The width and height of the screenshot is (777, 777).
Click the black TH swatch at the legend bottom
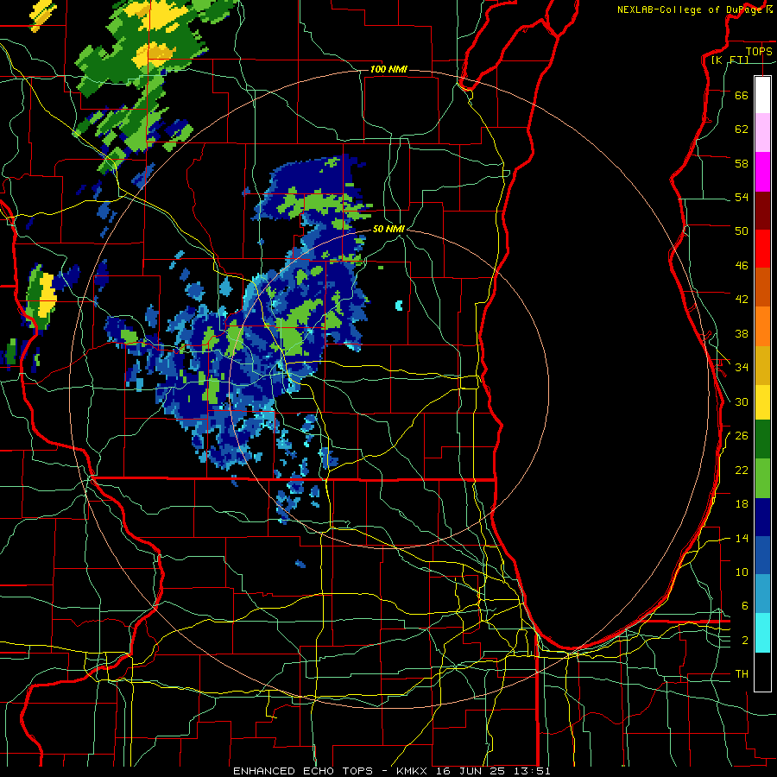coord(762,672)
